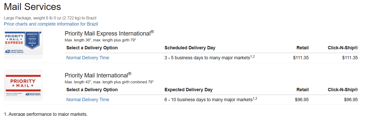Click the Expected Delivery Day column header
Screen dimensions: 372x116
(x=189, y=90)
